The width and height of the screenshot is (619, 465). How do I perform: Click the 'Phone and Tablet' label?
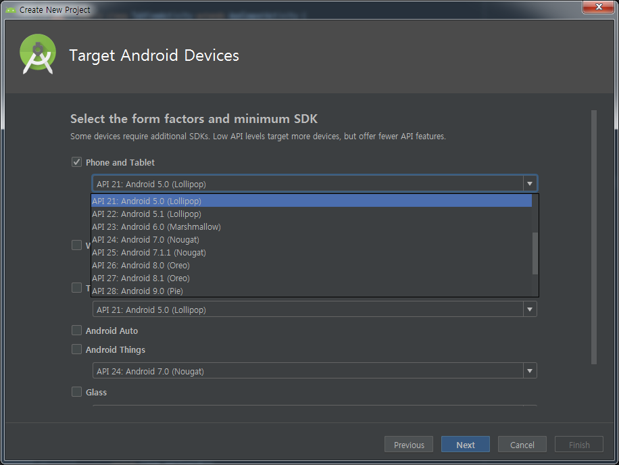(120, 162)
